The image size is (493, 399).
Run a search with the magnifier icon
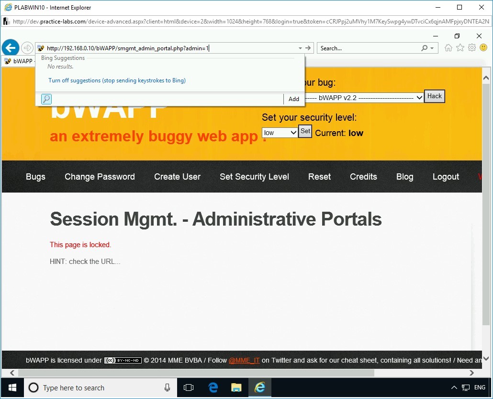pos(424,48)
